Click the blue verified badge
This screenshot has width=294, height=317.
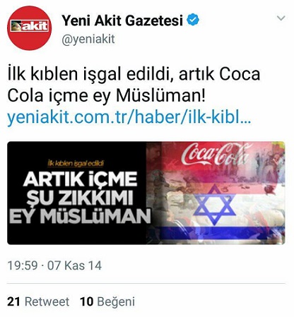193,20
